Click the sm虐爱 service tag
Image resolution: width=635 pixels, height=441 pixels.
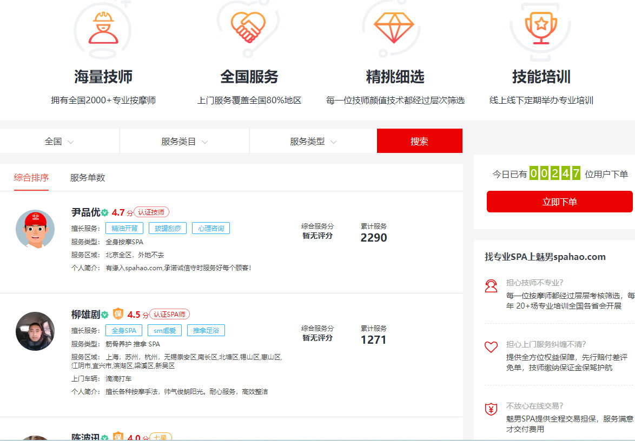click(x=164, y=330)
